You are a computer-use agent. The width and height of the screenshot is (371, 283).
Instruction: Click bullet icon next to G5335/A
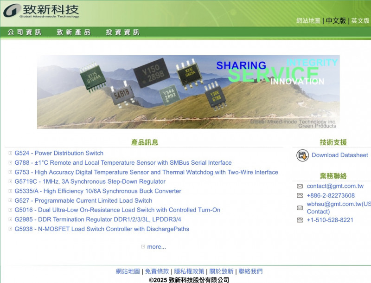[x=10, y=191]
